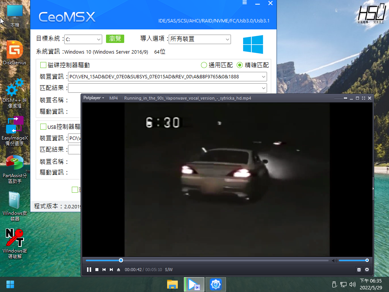This screenshot has width=389, height=292.
Task: Skip to previous track in Potplayer
Action: pyautogui.click(x=104, y=270)
